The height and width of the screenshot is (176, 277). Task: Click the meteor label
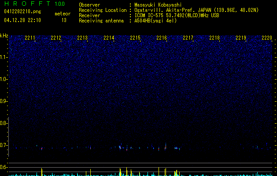point(63,14)
